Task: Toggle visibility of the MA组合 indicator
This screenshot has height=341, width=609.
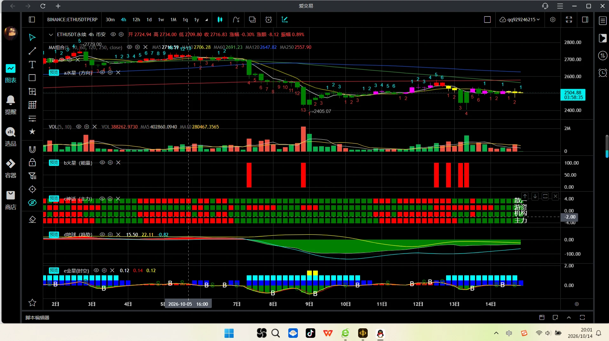Action: [x=130, y=47]
